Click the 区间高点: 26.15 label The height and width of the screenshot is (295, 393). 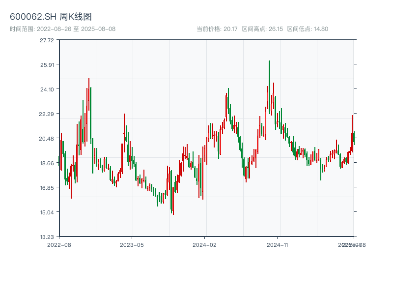pyautogui.click(x=262, y=29)
